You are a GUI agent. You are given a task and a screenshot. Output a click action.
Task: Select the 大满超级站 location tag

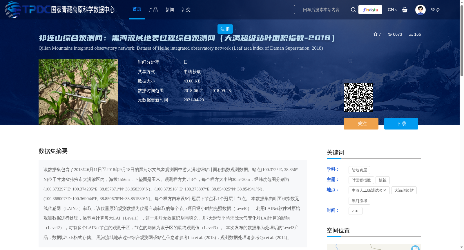pos(404,190)
